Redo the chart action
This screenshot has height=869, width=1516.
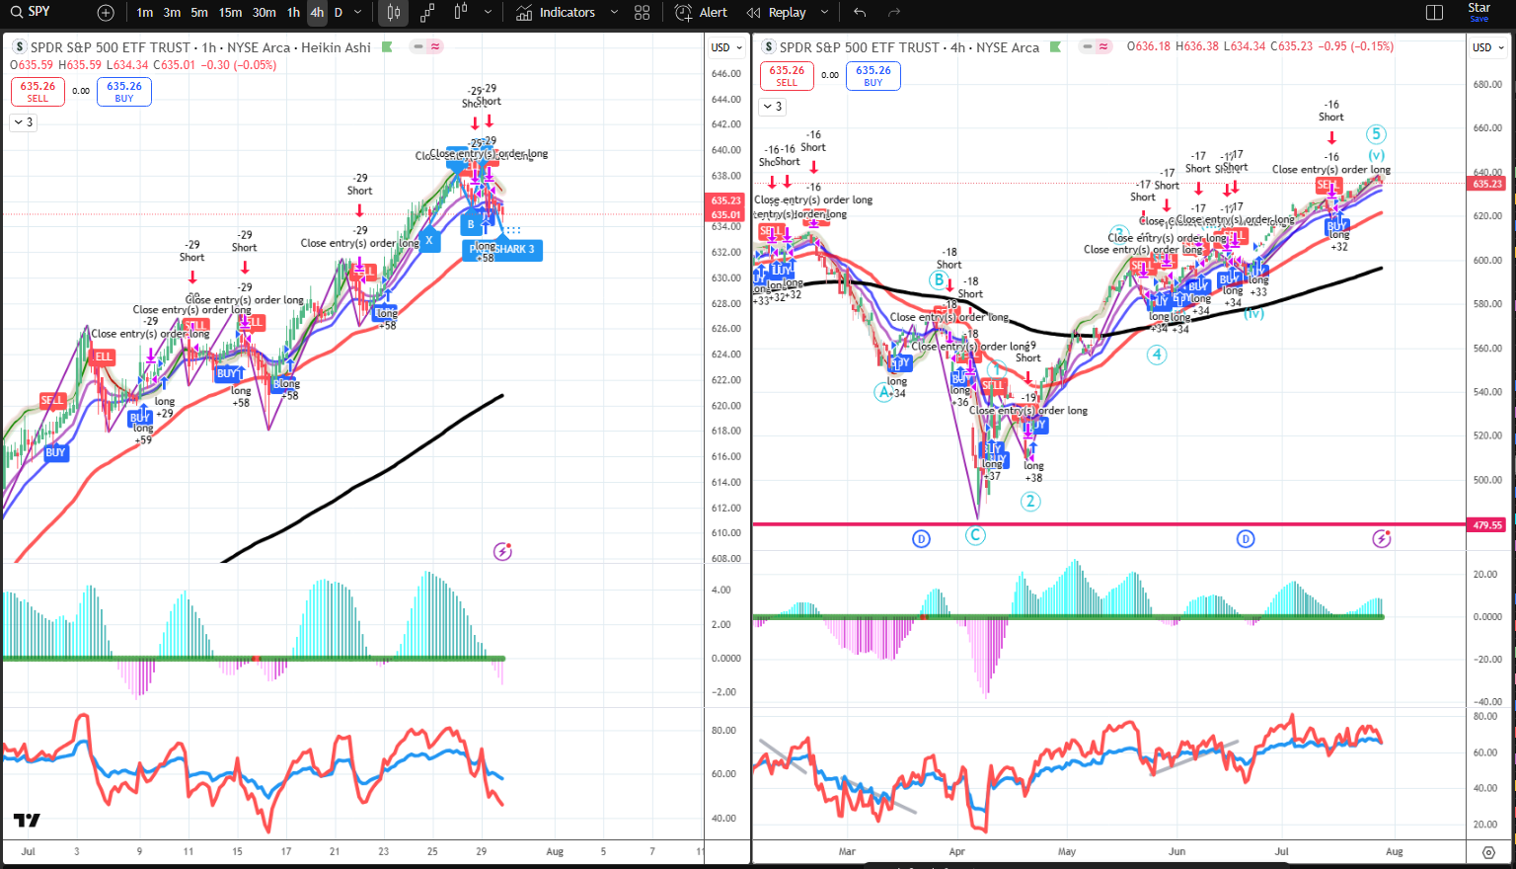[894, 13]
